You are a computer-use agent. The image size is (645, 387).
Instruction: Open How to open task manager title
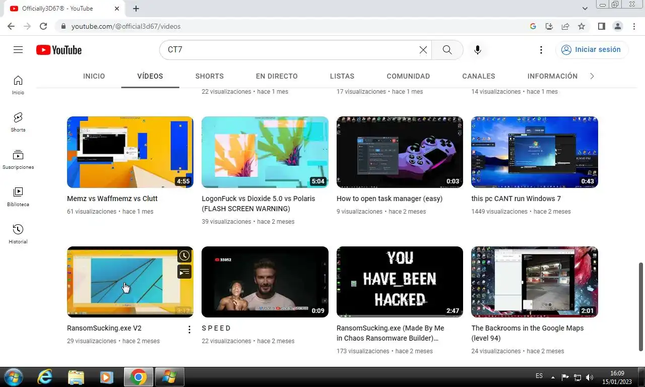[390, 199]
